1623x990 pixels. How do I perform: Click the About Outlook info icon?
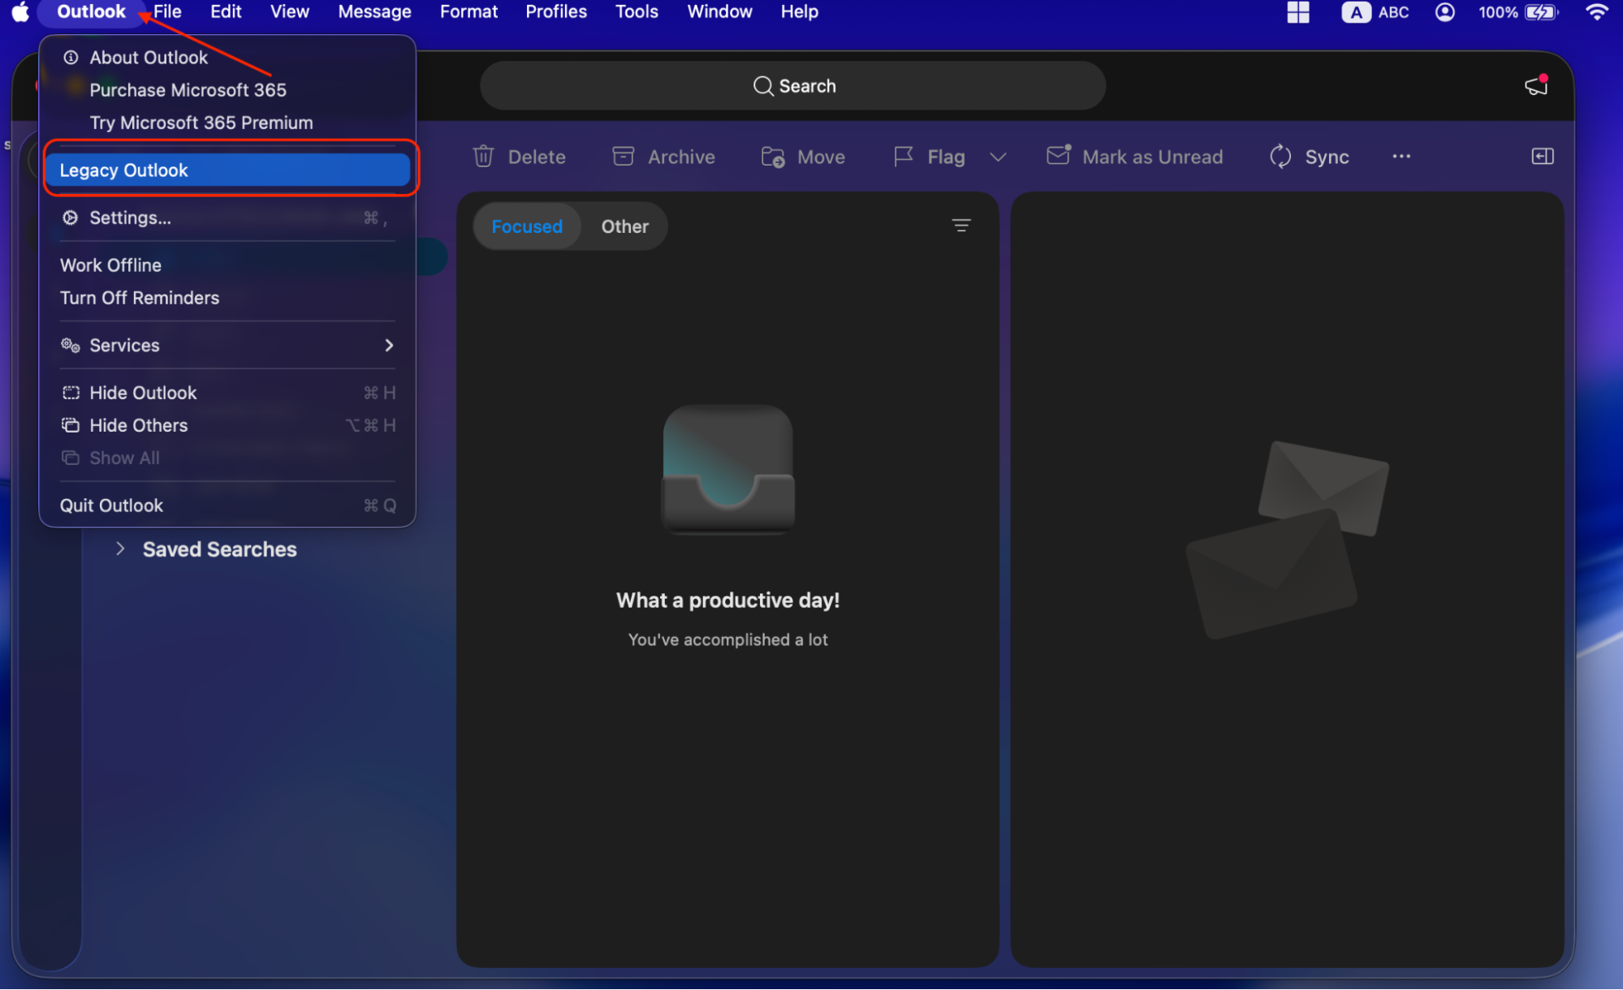(71, 58)
